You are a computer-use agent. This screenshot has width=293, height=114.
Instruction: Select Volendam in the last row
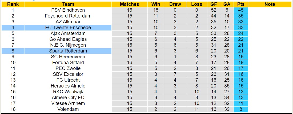pos(68,109)
